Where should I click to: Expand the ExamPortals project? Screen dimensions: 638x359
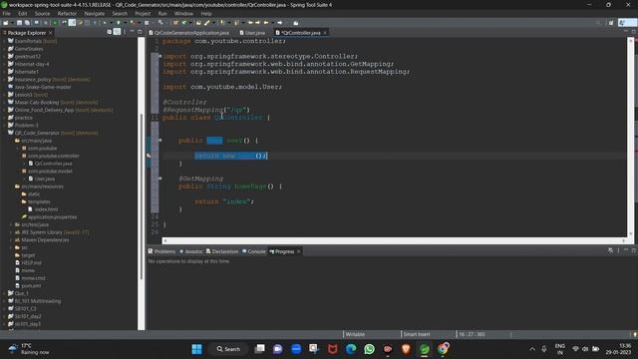tap(4, 41)
